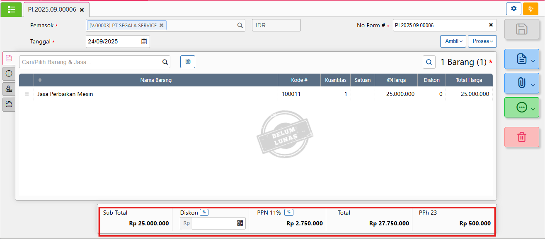
Task: Expand the Proses dropdown
Action: click(482, 41)
